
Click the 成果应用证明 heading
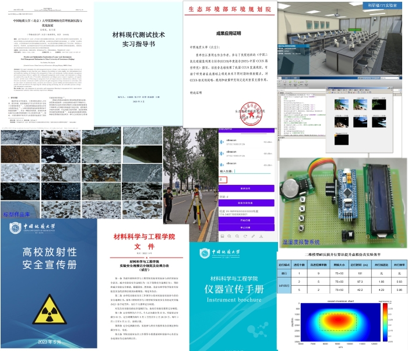pos(228,33)
